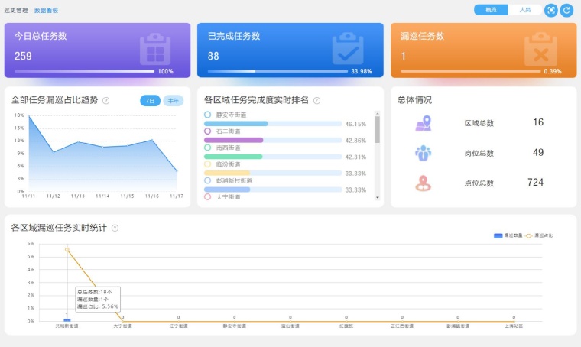
Task: Open 巡更管理 breadcrumb link
Action: [16, 11]
